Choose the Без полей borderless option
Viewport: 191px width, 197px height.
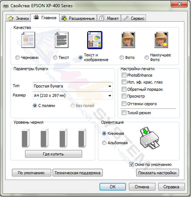click(x=73, y=105)
